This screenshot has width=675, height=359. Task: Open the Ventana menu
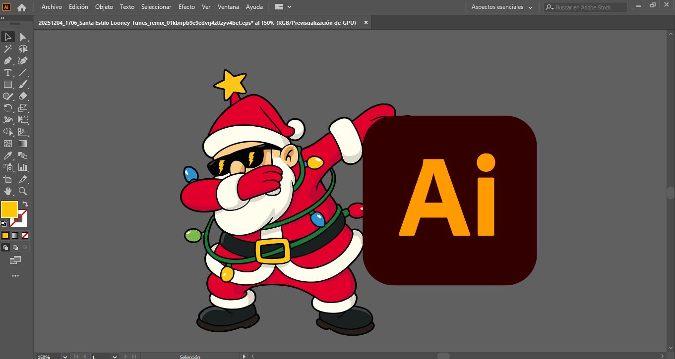coord(228,7)
